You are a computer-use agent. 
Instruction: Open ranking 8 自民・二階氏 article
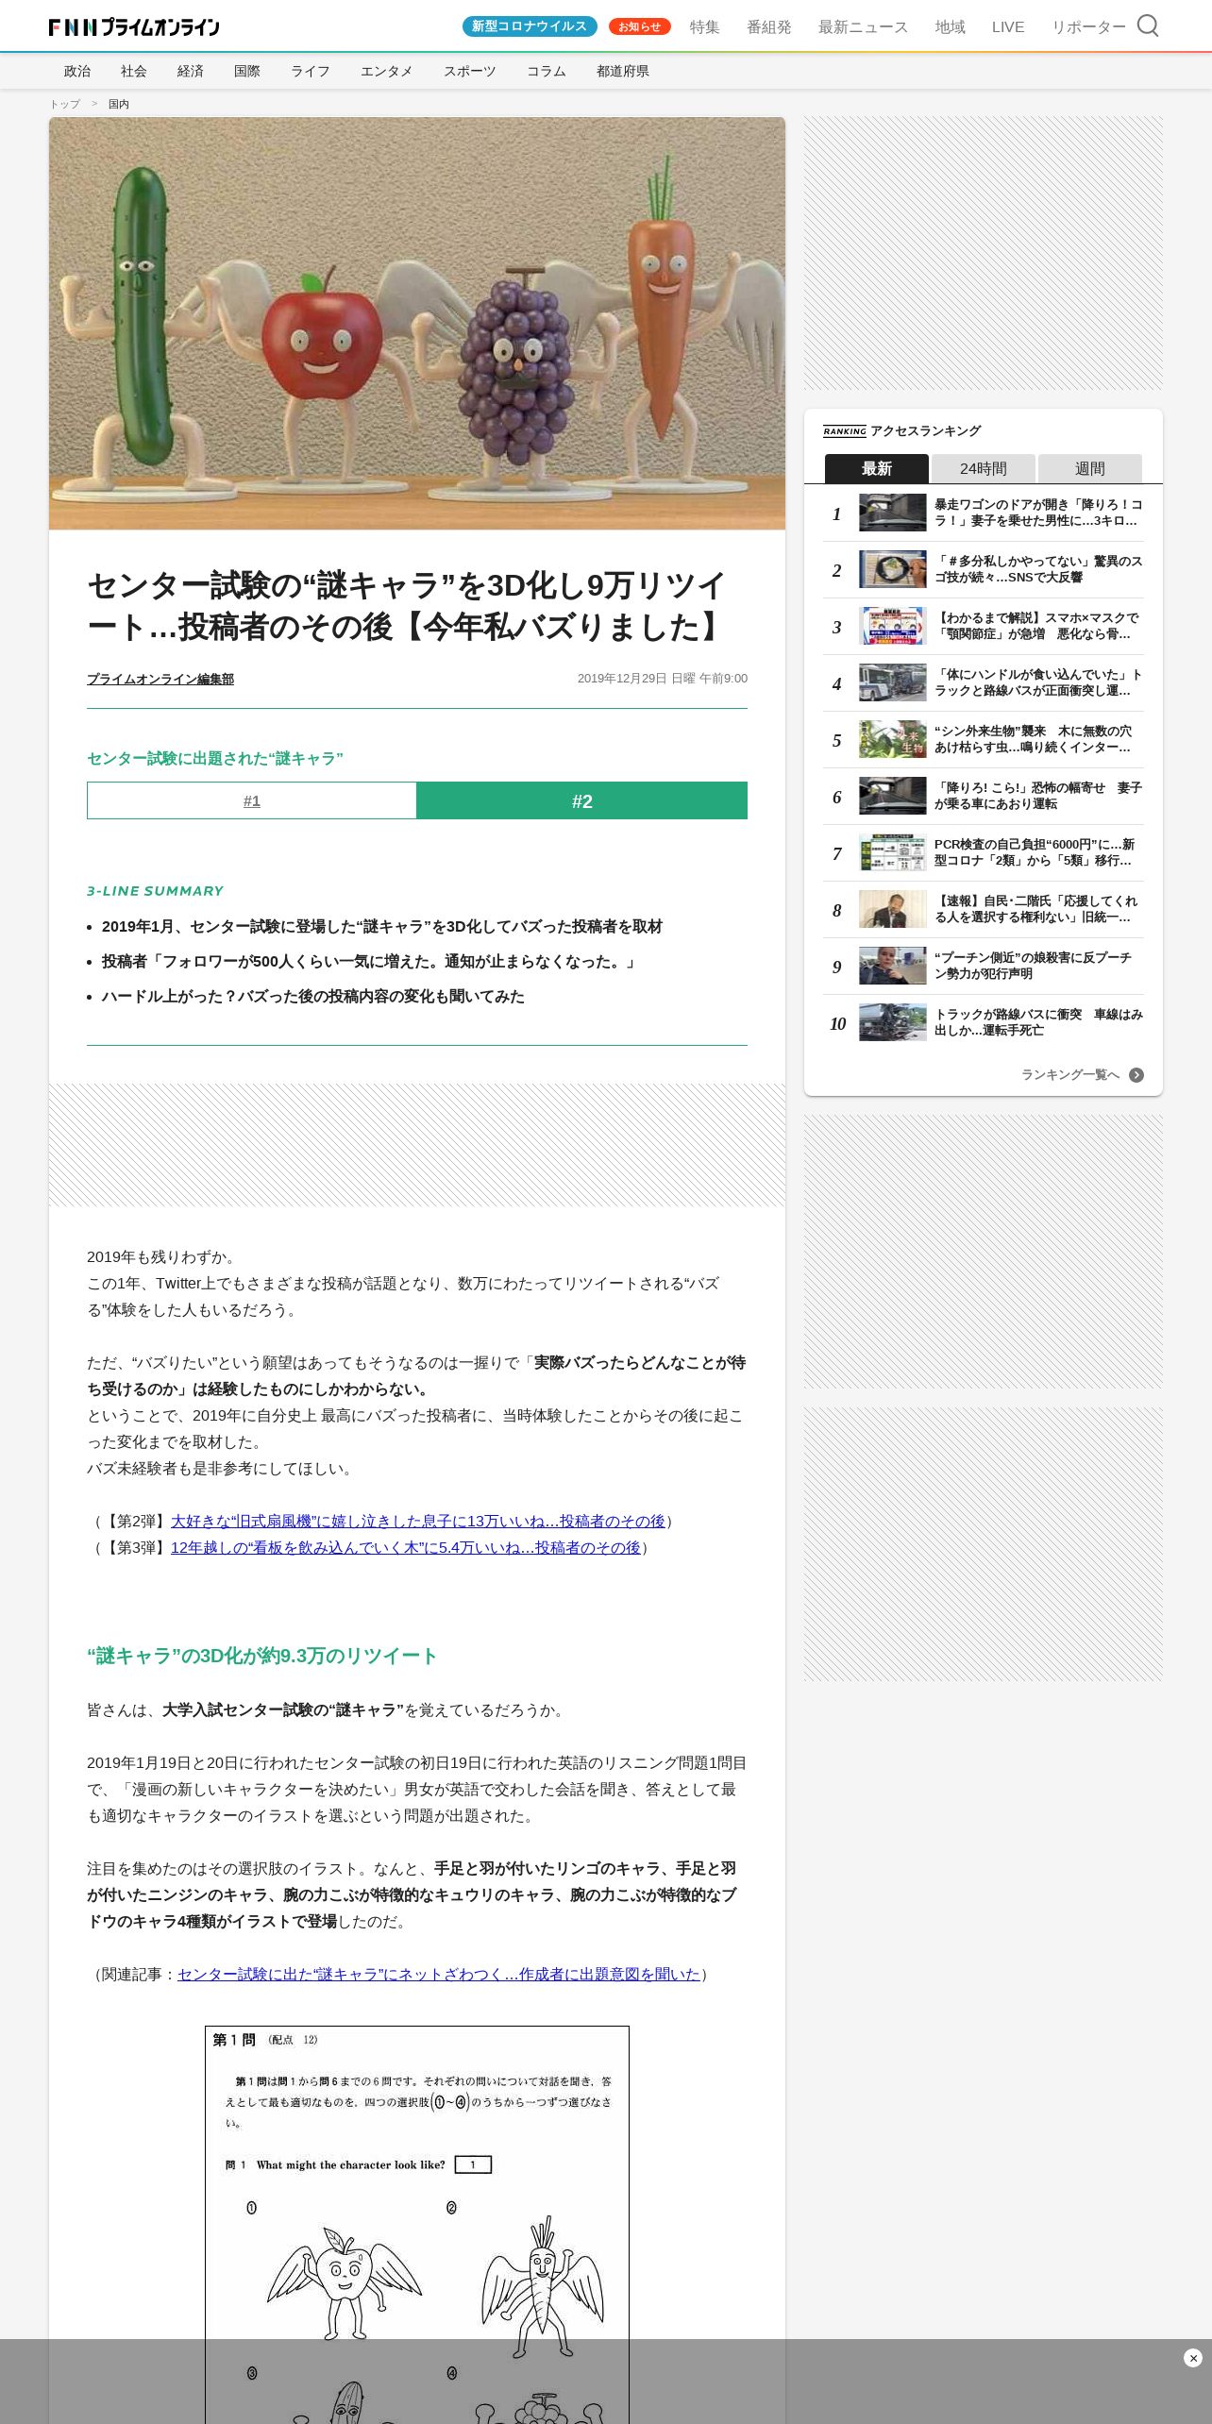click(1038, 909)
